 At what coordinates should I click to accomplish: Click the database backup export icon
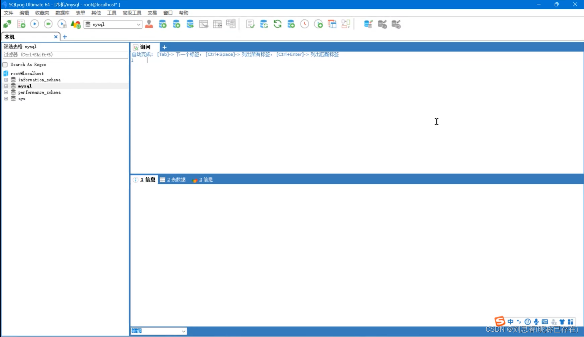pos(176,24)
